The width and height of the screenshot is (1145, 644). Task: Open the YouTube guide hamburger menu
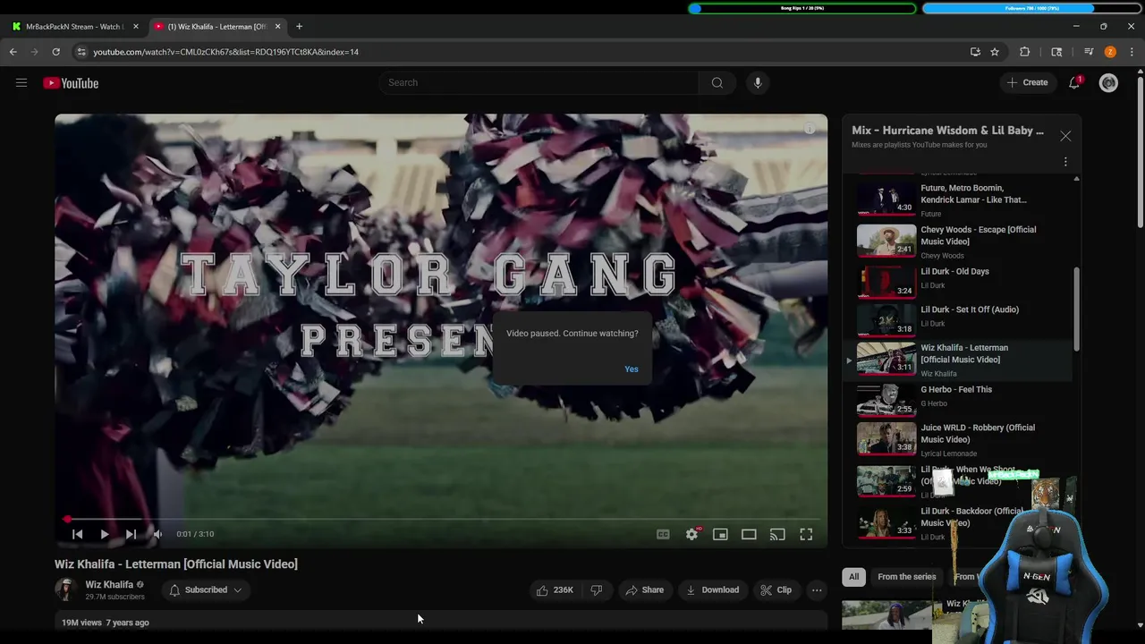[x=21, y=83]
